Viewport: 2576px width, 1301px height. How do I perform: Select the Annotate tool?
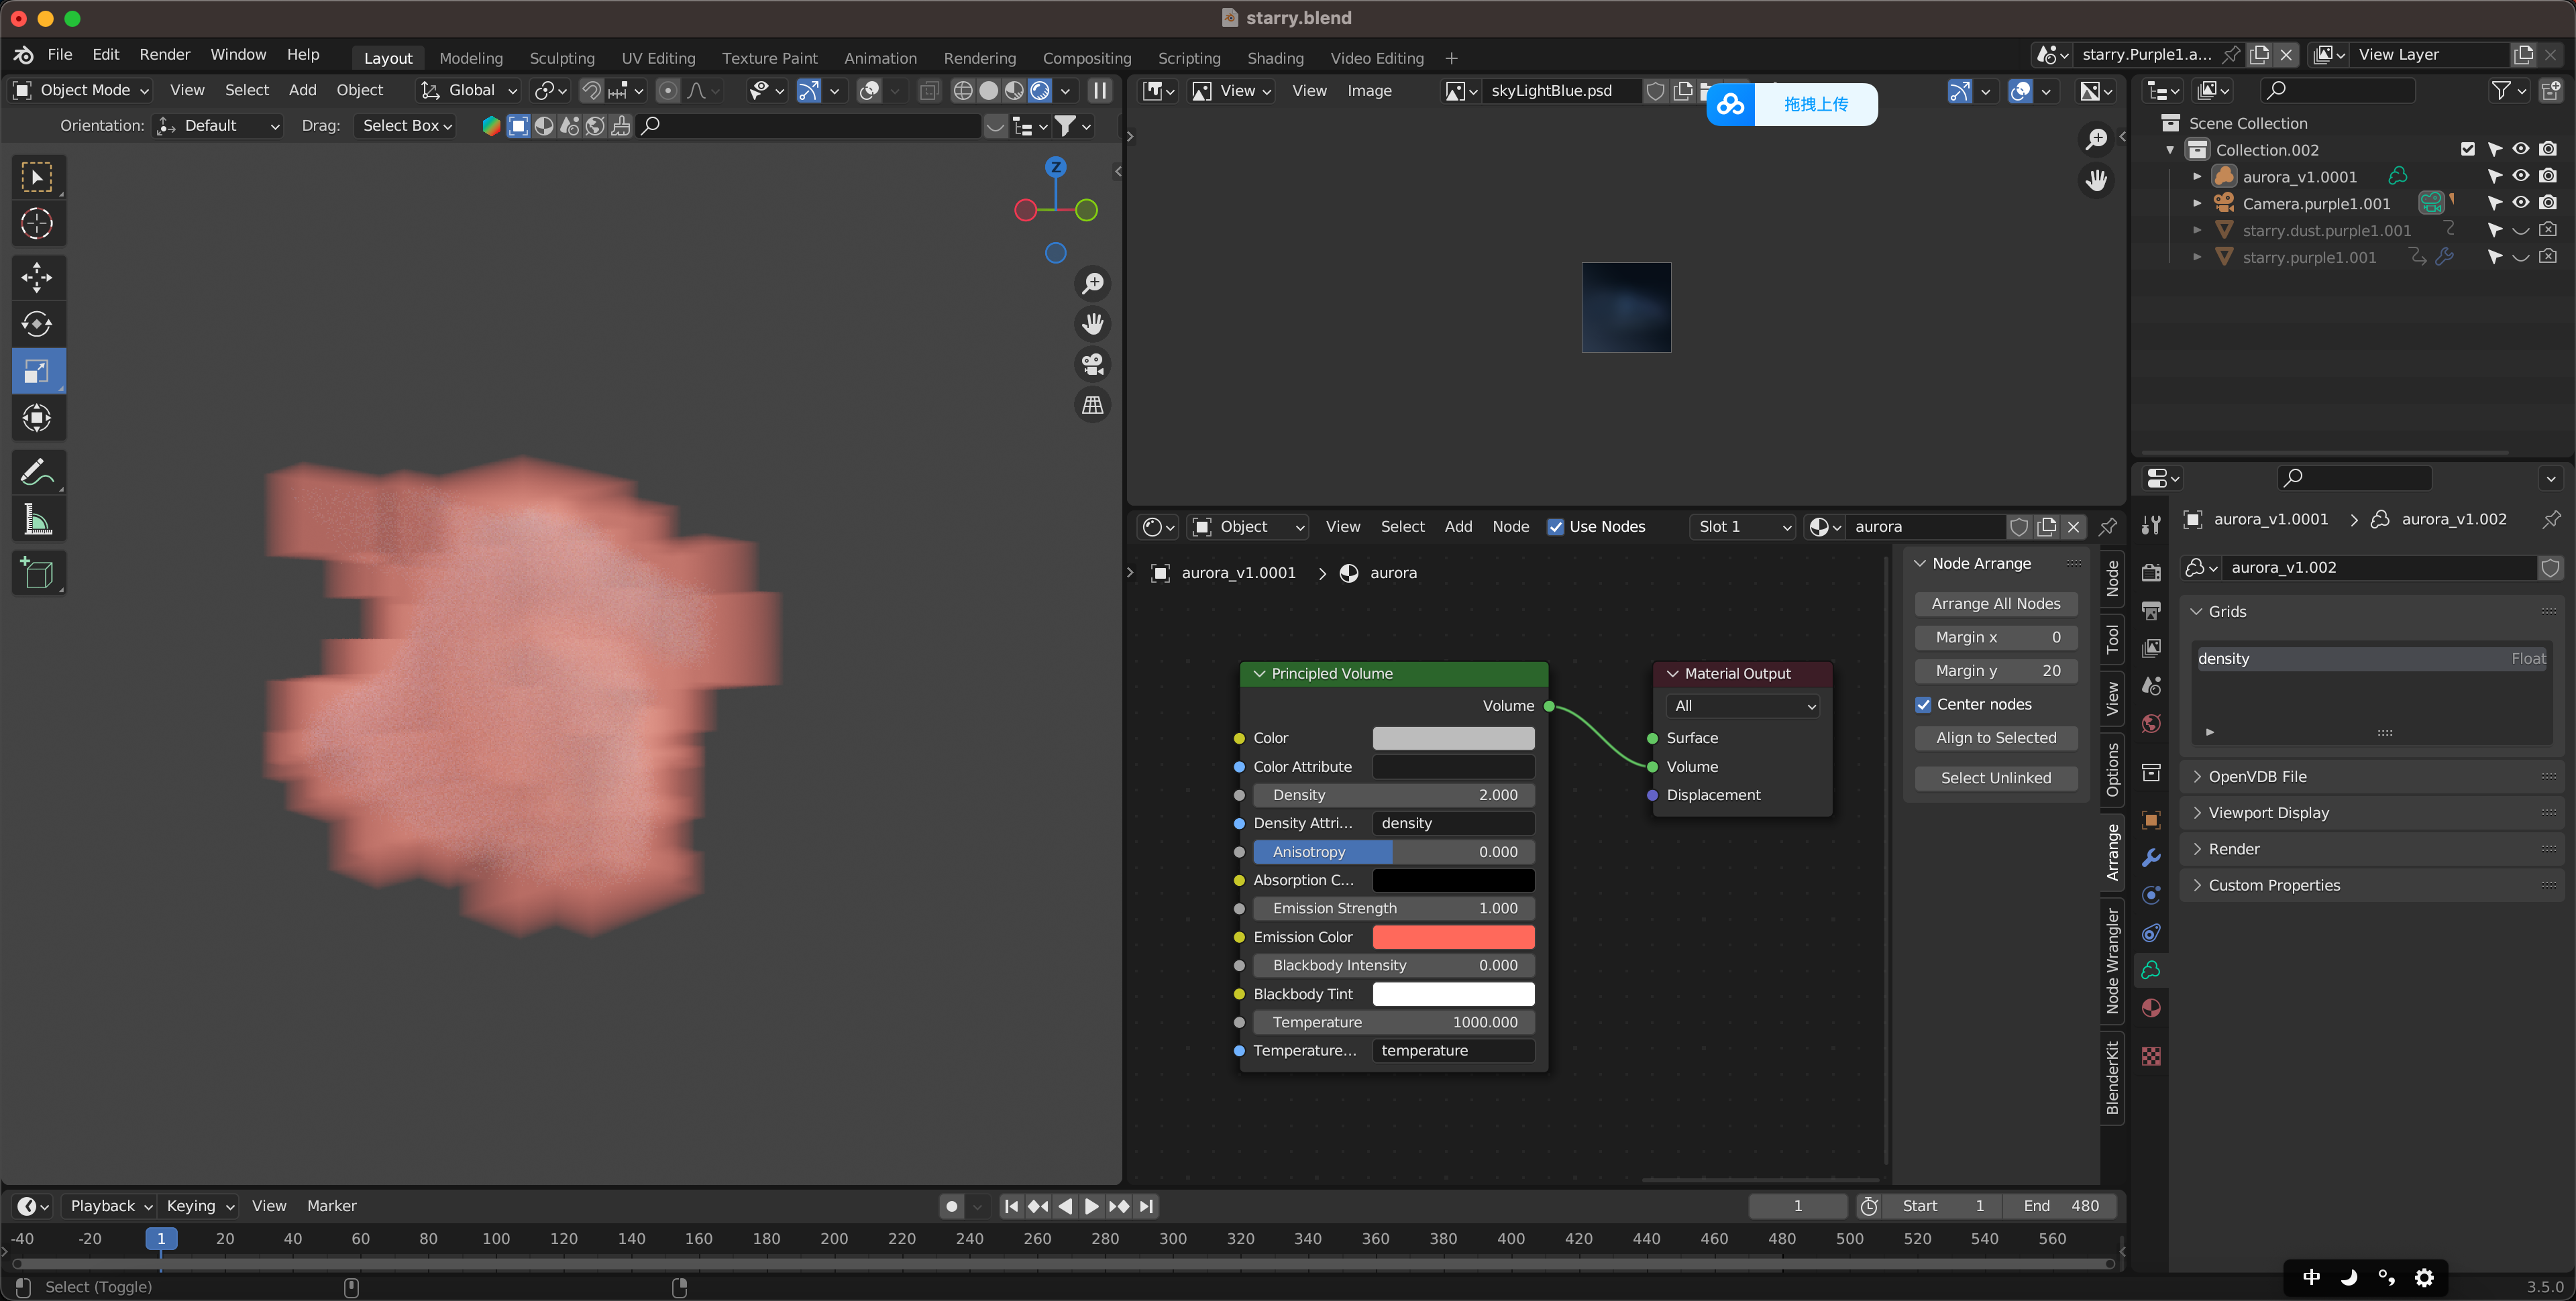[37, 472]
